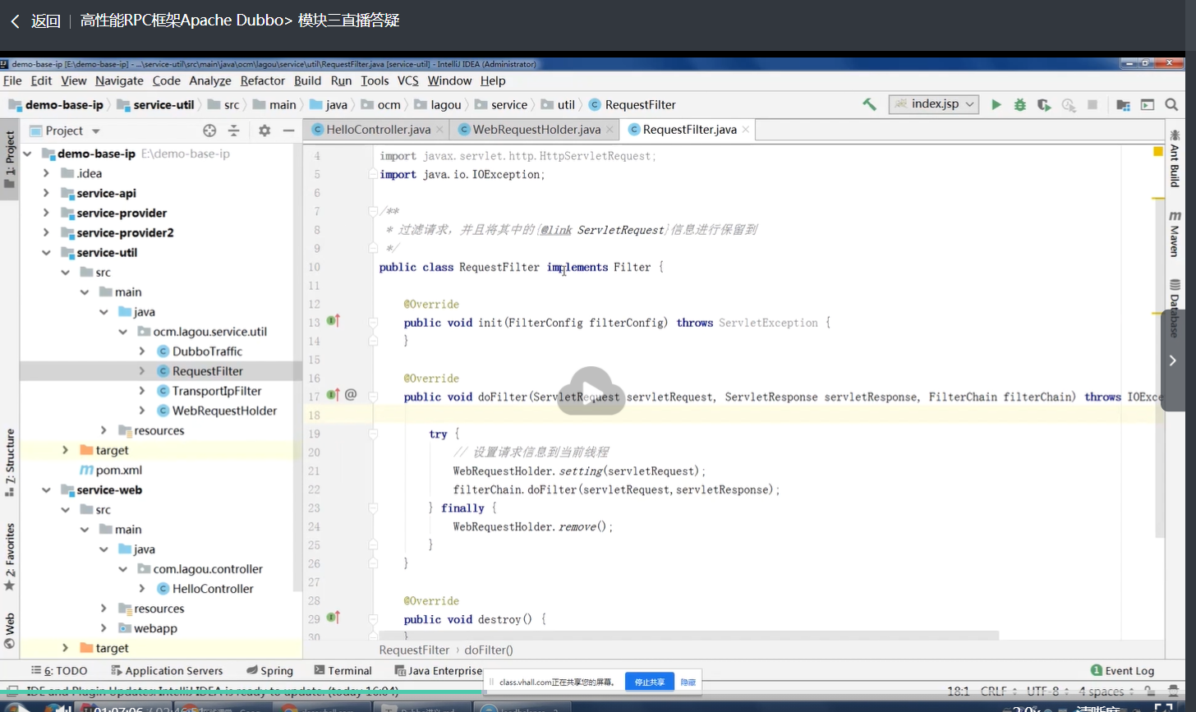Click the large cloud play button overlay
1196x712 pixels.
click(x=591, y=391)
